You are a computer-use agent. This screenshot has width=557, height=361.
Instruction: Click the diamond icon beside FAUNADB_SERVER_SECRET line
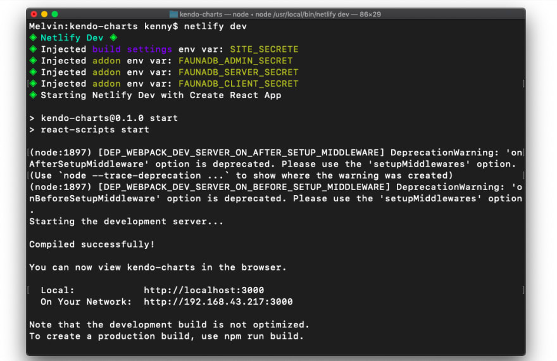click(33, 72)
